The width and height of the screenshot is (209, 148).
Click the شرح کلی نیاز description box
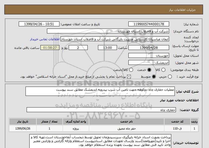[x=100, y=91]
